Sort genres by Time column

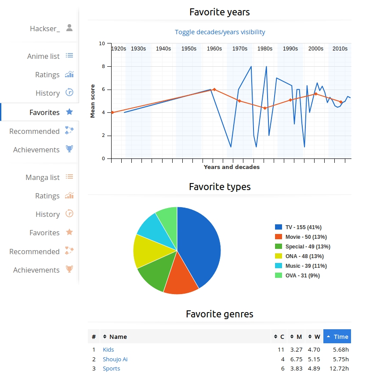(337, 337)
